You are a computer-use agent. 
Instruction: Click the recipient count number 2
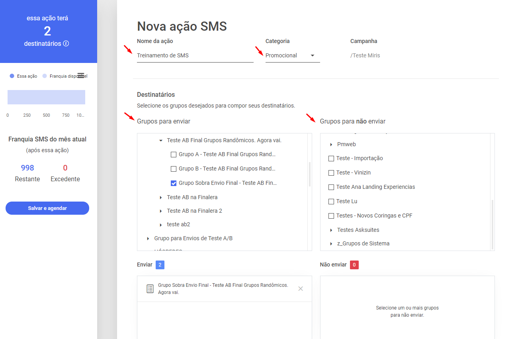47,31
